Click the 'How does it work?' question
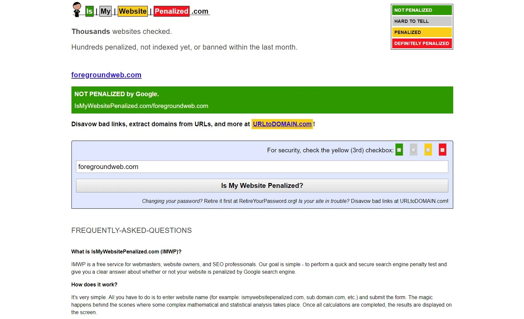 (94, 284)
